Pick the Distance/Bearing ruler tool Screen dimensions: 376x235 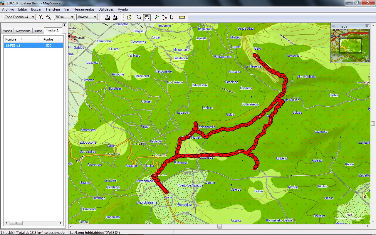tap(182, 17)
